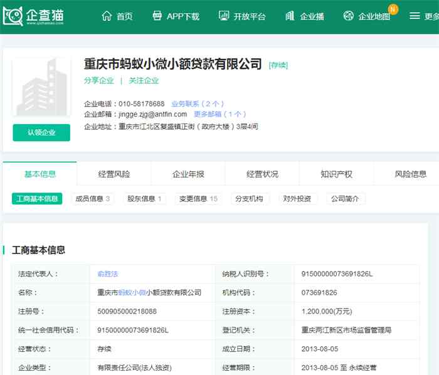The height and width of the screenshot is (375, 439).
Task: Click registered capital 1,200,000(万元)
Action: pos(327,311)
